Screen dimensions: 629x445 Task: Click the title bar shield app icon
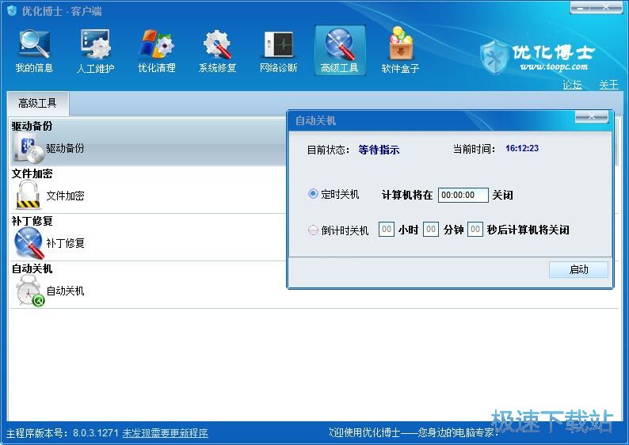12,11
